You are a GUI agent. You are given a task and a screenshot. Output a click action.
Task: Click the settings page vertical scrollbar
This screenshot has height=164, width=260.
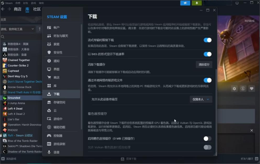click(216, 110)
